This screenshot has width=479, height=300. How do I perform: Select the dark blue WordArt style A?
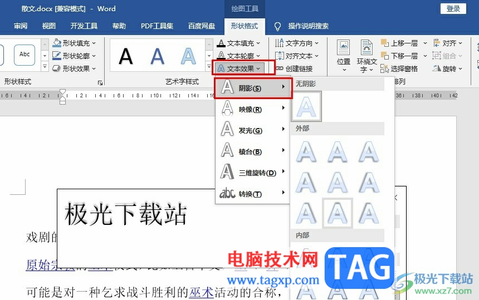[x=157, y=56]
